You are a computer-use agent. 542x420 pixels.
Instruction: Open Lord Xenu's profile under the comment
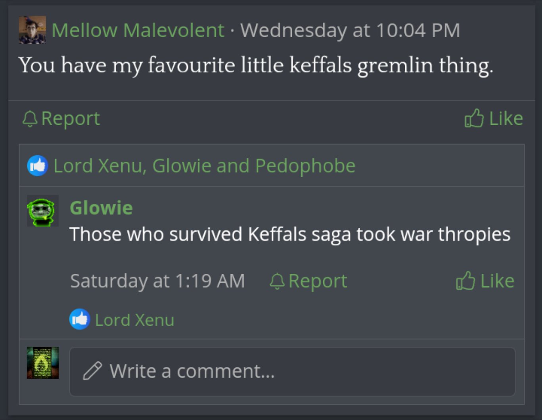(135, 320)
